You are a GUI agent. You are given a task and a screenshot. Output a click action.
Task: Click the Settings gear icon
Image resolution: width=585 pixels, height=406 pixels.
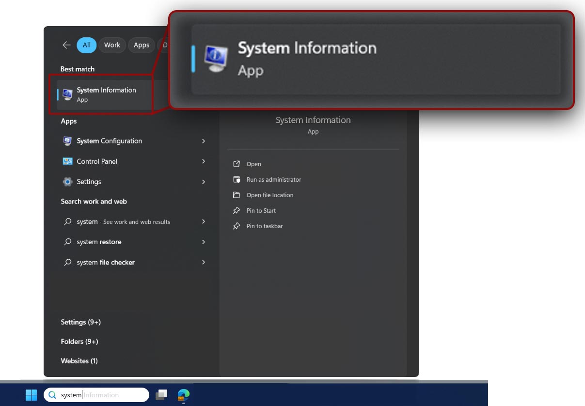click(67, 182)
